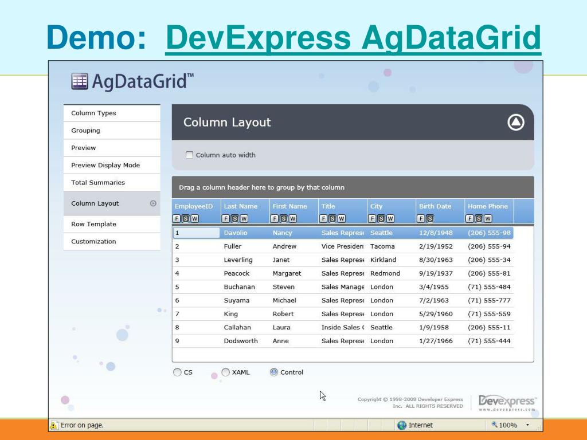This screenshot has width=587, height=440.
Task: Click the Last Name column header
Action: point(245,211)
